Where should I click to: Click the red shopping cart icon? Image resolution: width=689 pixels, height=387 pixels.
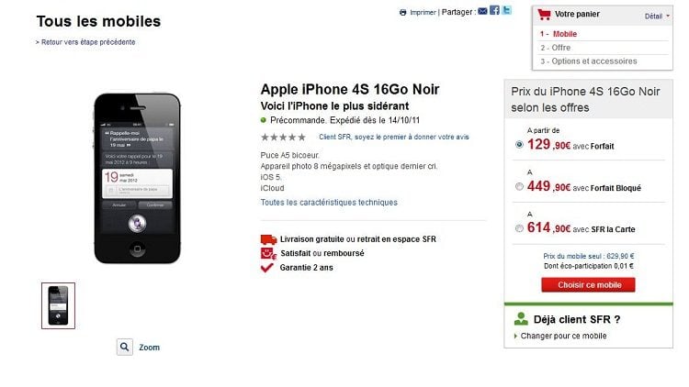(544, 15)
